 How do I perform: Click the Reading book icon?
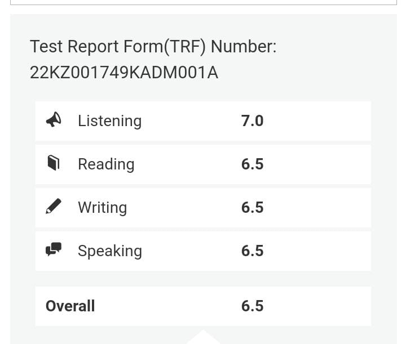click(x=54, y=163)
